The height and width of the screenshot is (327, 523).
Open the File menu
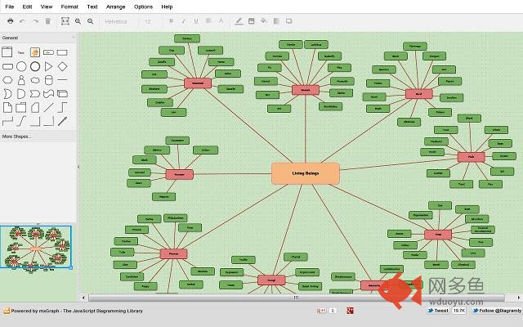[10, 7]
